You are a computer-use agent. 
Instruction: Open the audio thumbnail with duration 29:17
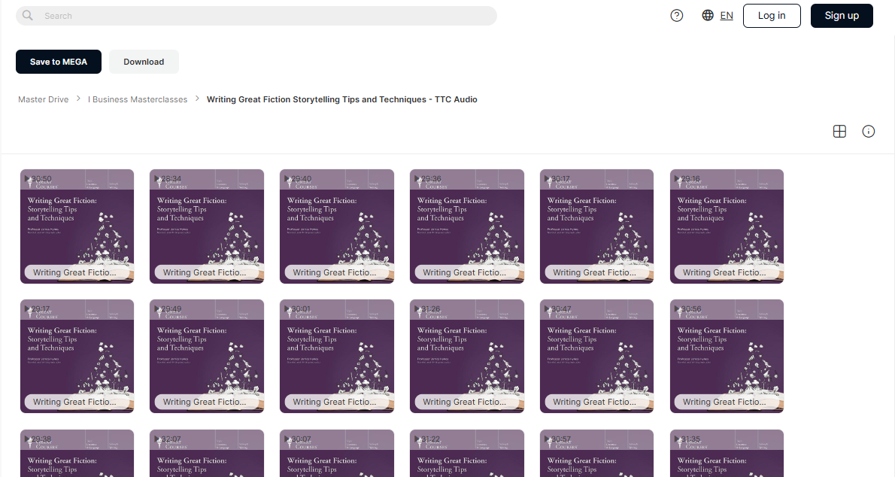(x=77, y=356)
